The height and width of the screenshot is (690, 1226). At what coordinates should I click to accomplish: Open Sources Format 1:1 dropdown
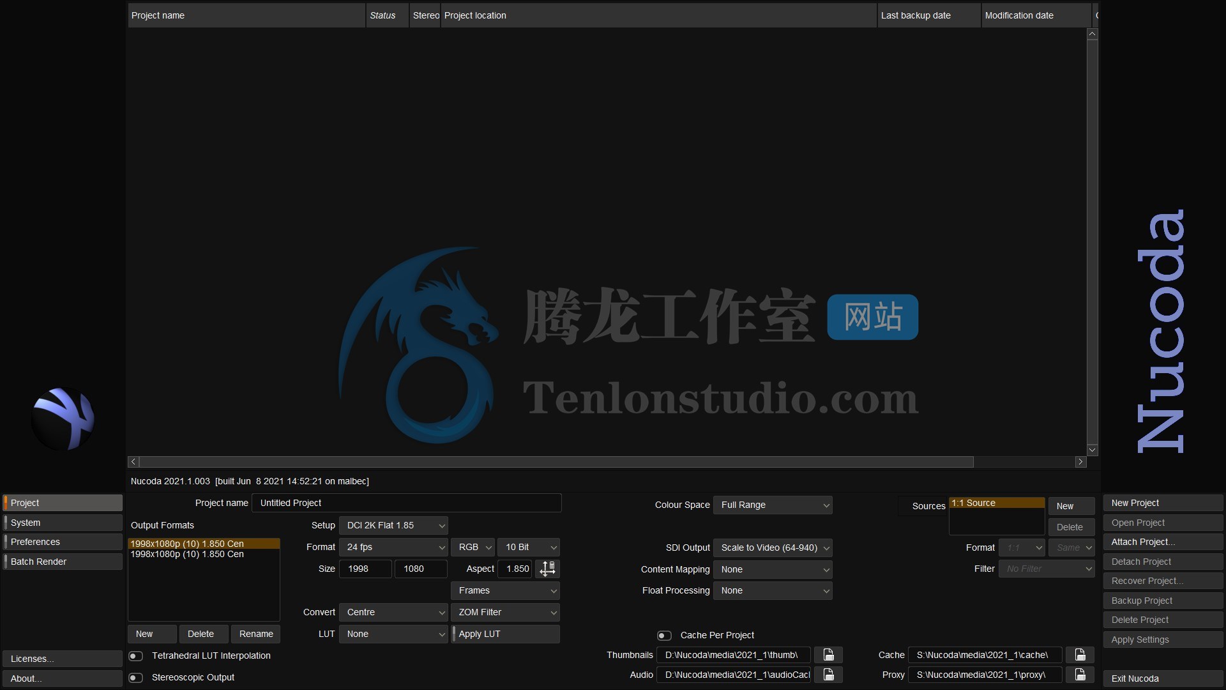click(x=1022, y=548)
